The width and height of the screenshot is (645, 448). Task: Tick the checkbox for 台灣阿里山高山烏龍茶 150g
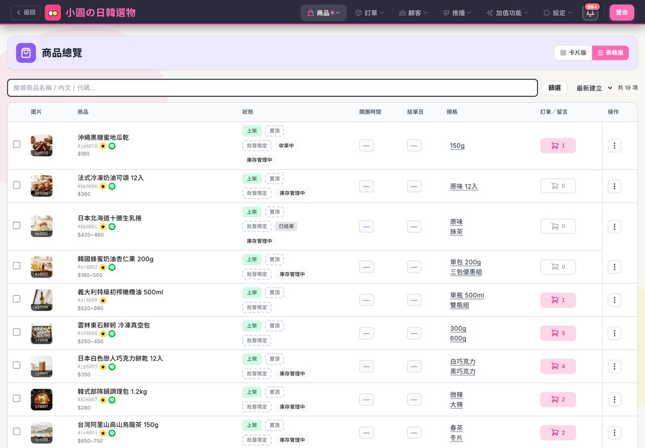point(17,431)
